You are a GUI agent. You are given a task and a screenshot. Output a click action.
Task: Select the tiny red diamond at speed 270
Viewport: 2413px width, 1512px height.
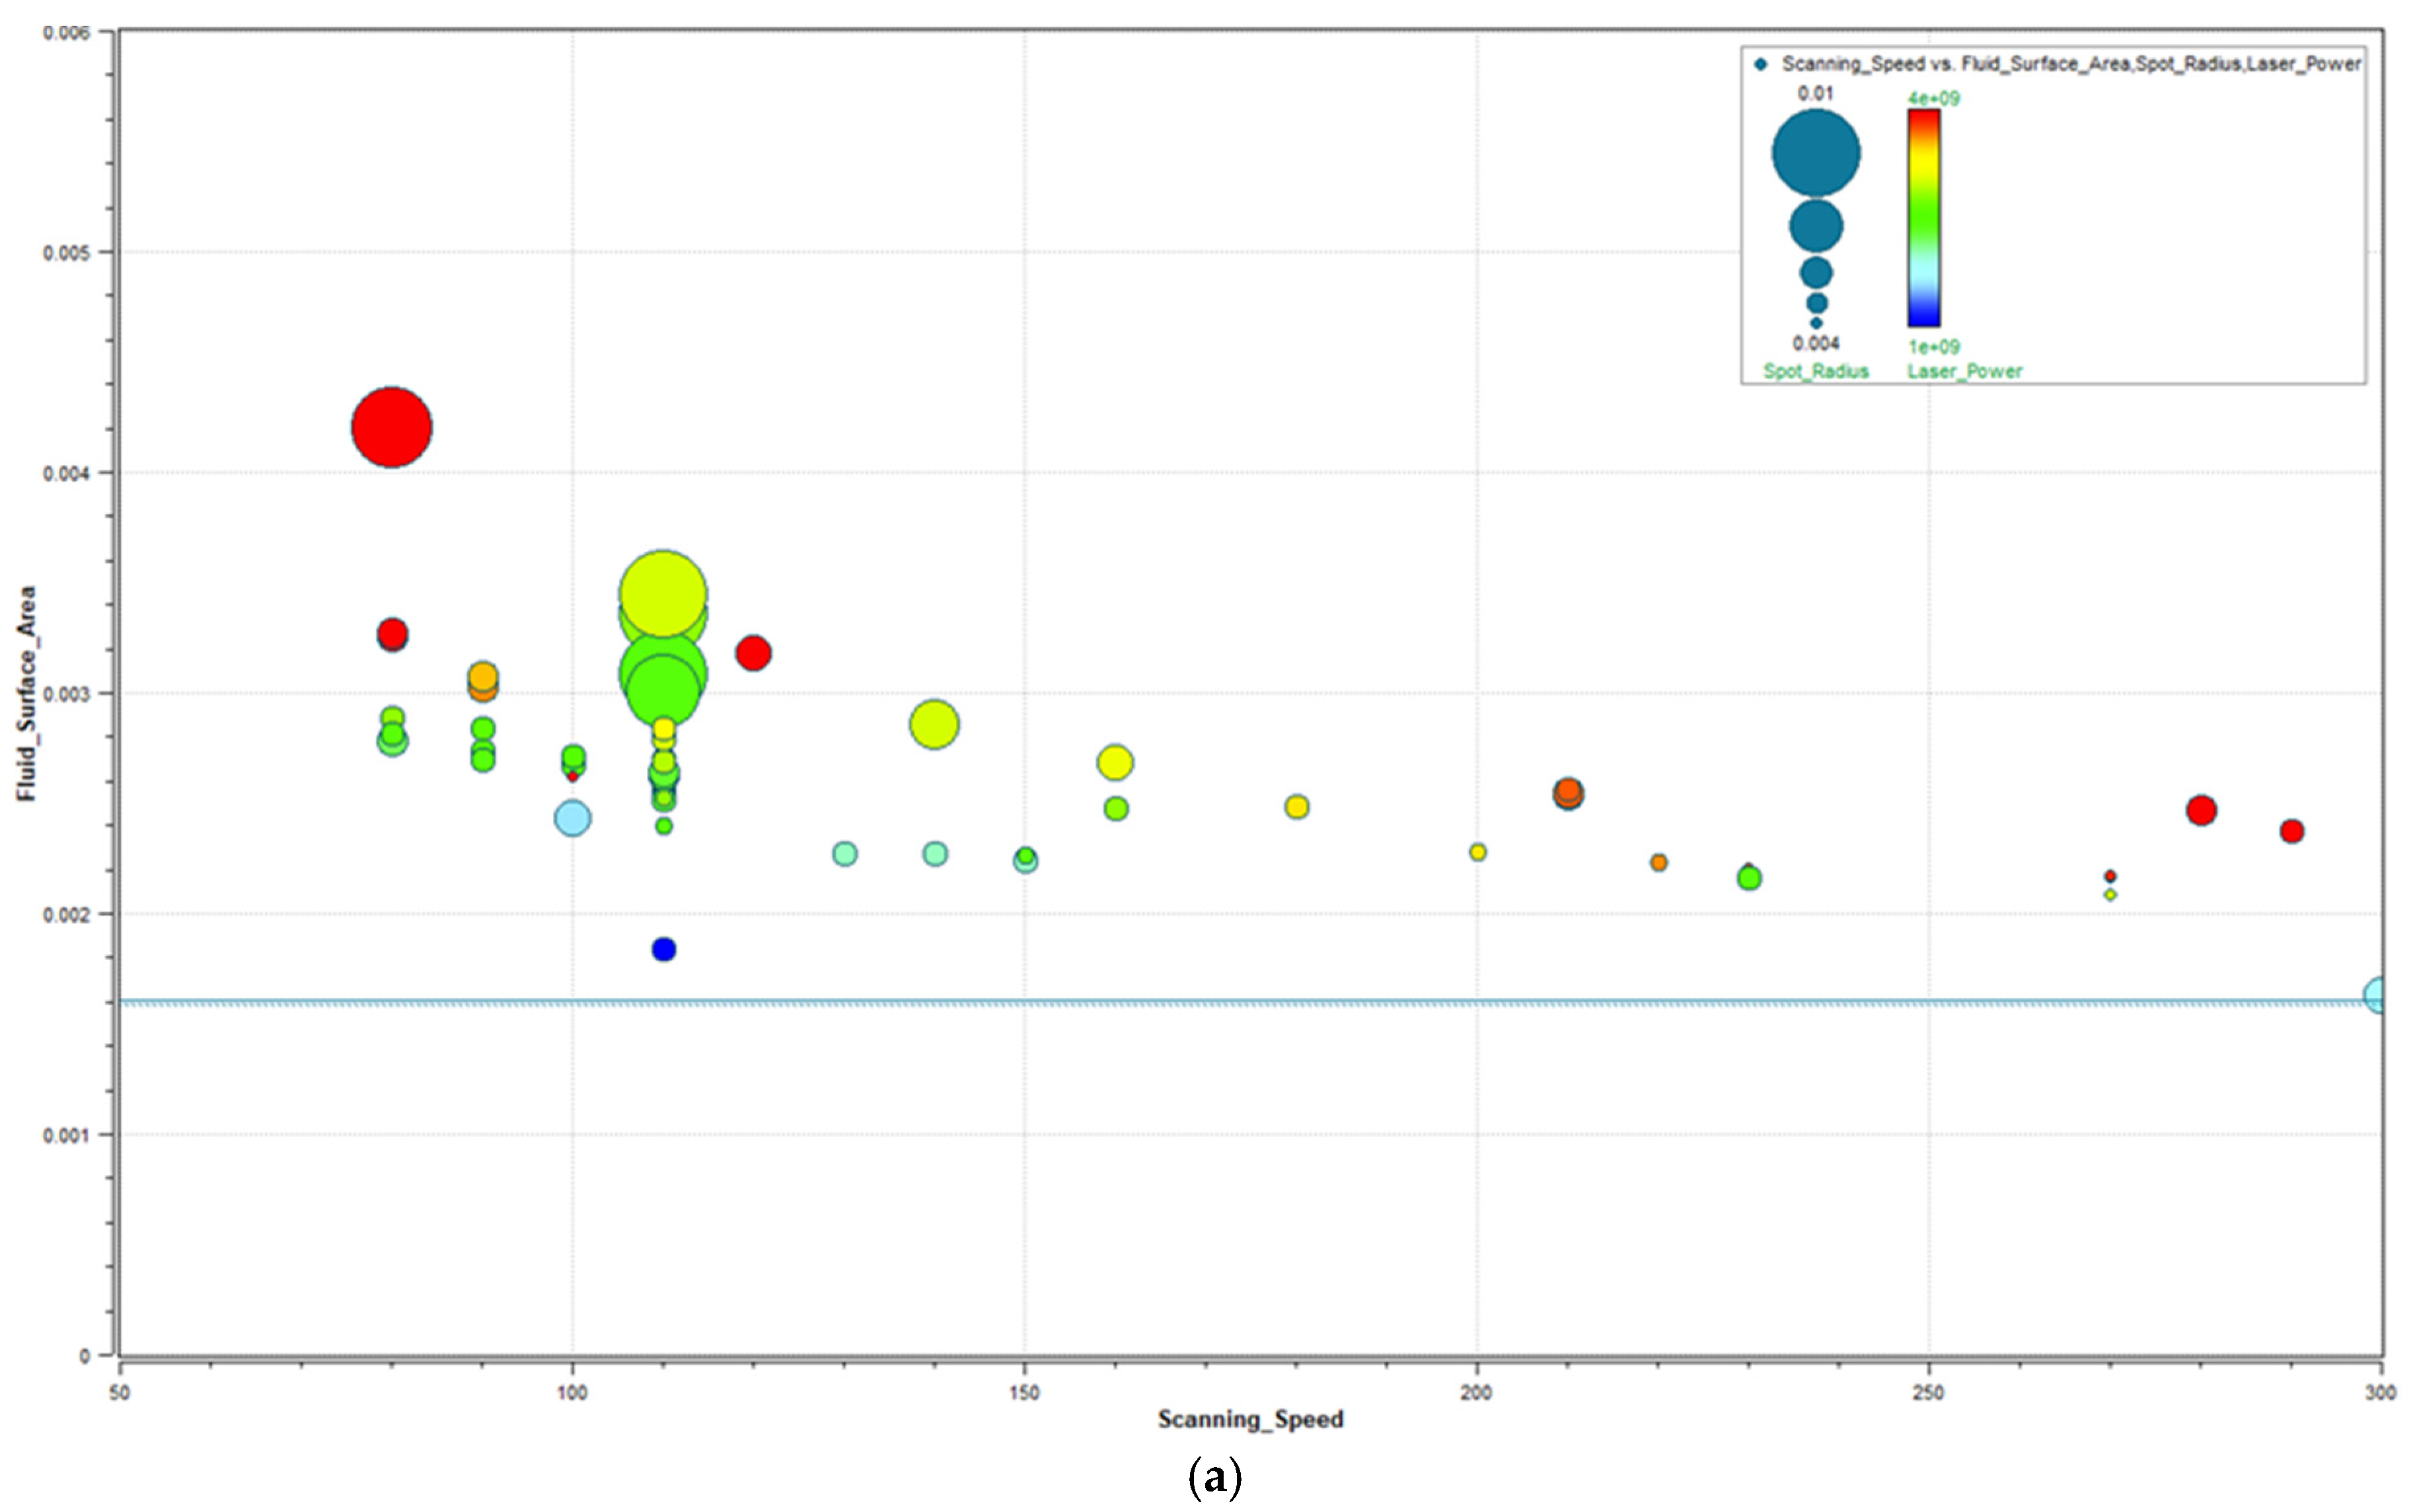2110,876
